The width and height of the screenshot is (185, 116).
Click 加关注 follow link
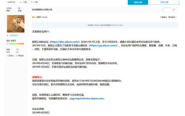[11, 56]
